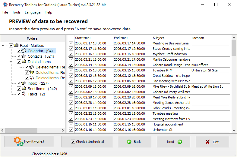Click the How it works? button

point(29,141)
